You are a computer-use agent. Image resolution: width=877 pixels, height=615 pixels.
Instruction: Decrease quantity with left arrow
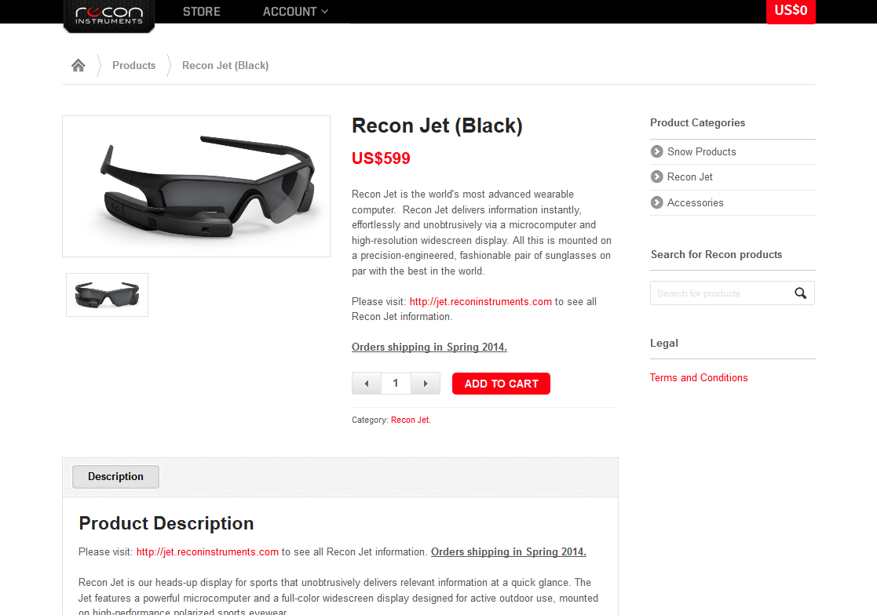click(x=367, y=383)
